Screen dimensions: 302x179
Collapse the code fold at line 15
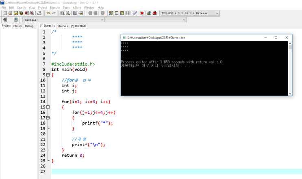coord(48,107)
